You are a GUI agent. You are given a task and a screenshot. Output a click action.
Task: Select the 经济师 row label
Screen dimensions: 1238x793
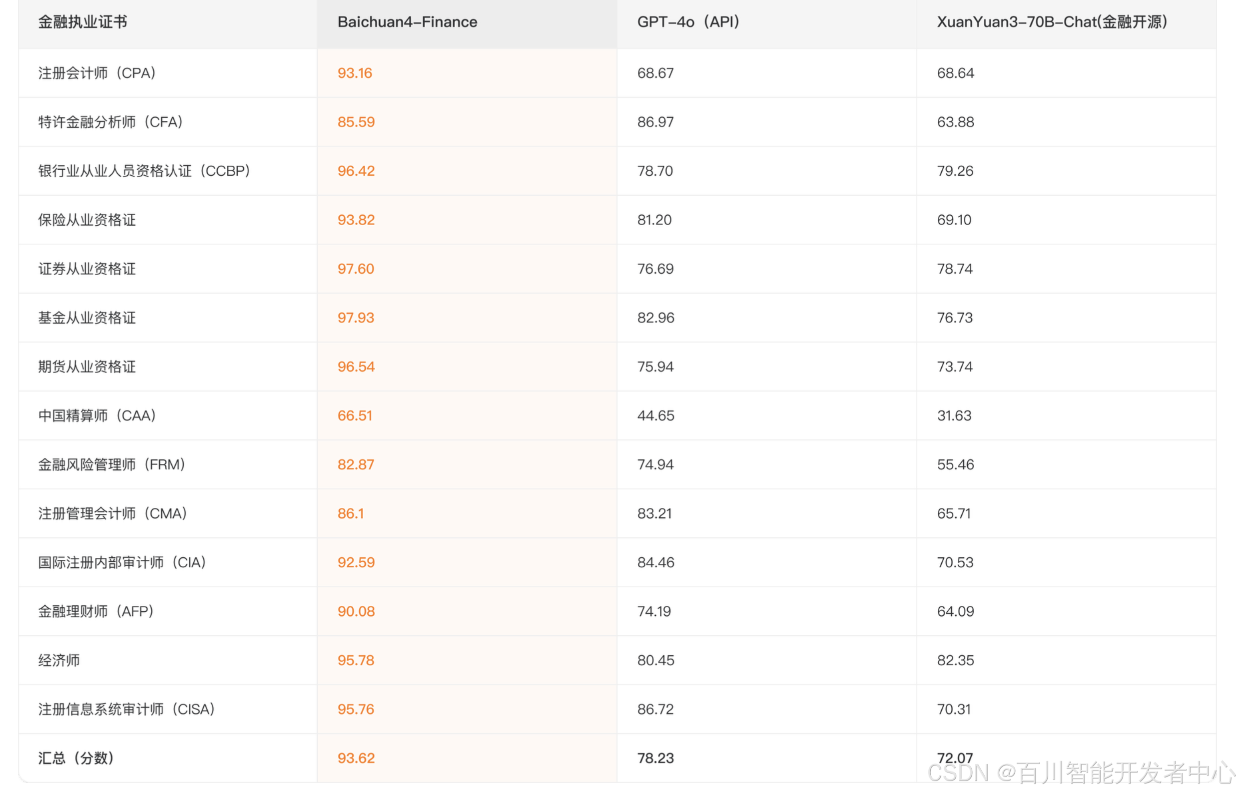pos(59,660)
